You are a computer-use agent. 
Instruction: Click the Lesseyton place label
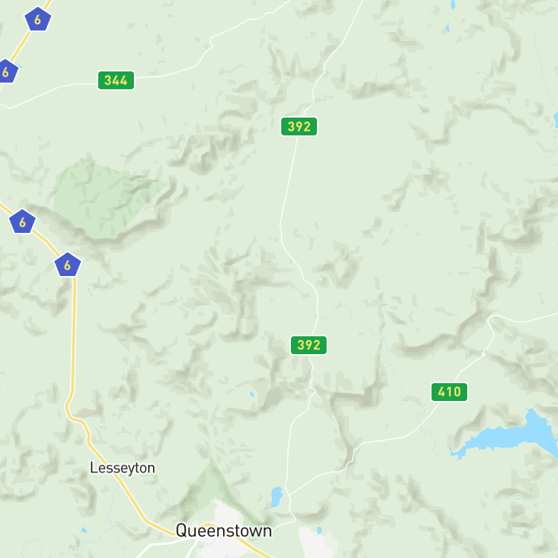click(x=123, y=468)
